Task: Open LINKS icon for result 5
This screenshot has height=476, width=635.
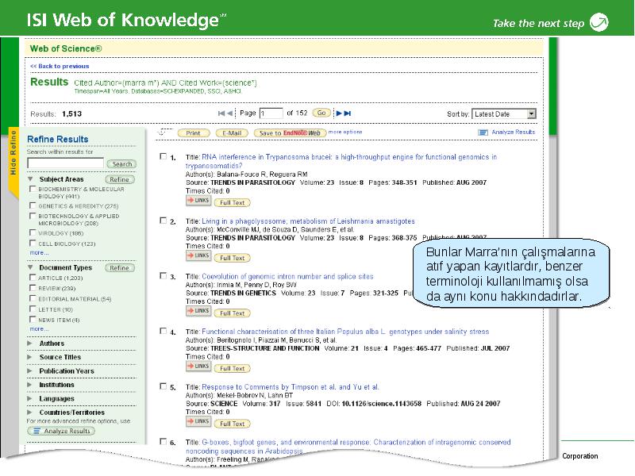Action: click(198, 422)
